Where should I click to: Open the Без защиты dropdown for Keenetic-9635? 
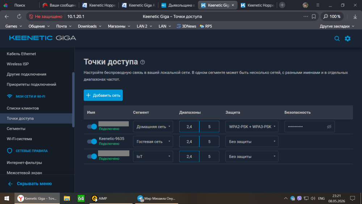point(252,141)
